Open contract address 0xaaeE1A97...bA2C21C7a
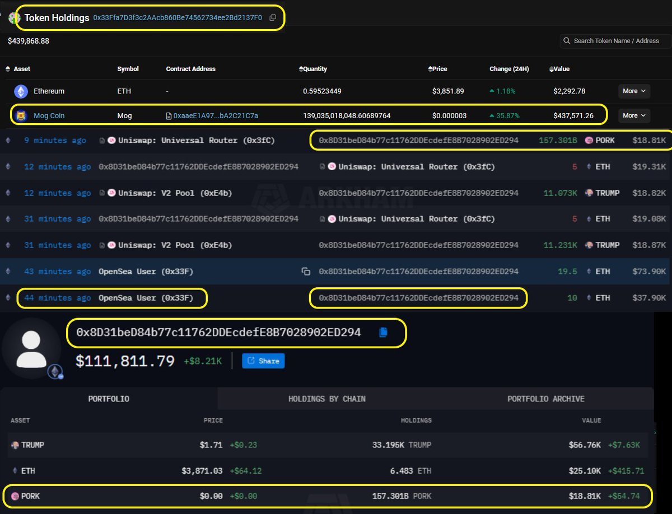Viewport: 672px width, 514px height. tap(216, 116)
